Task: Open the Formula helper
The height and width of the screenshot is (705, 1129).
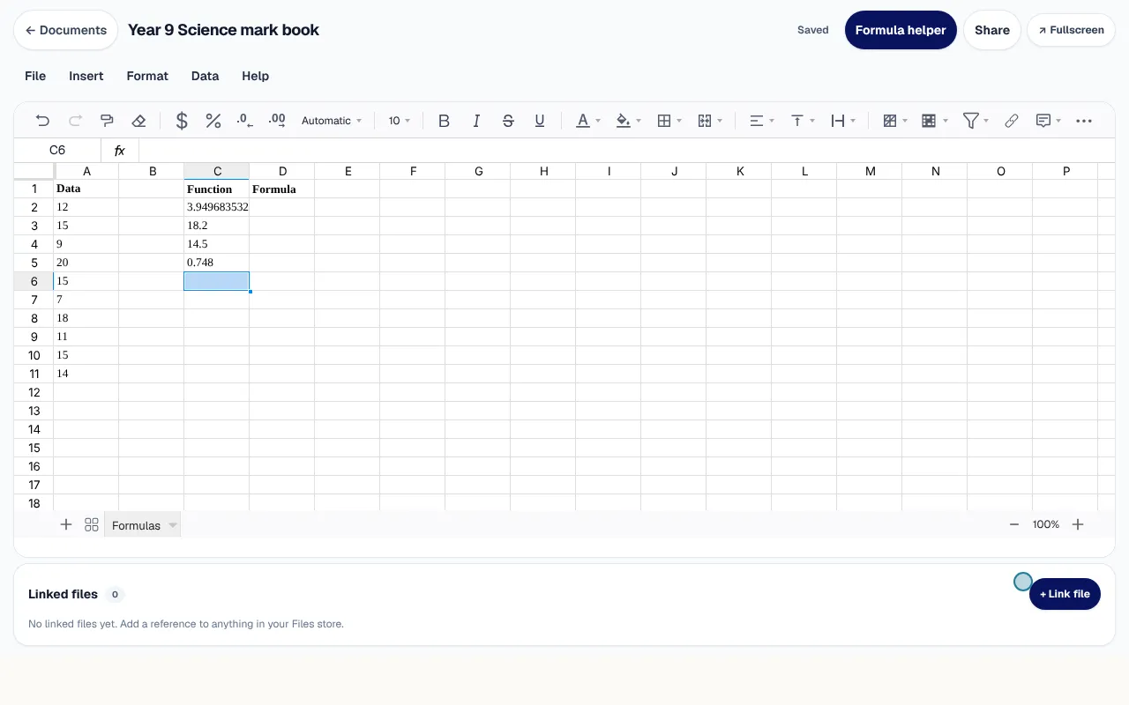Action: pyautogui.click(x=901, y=30)
